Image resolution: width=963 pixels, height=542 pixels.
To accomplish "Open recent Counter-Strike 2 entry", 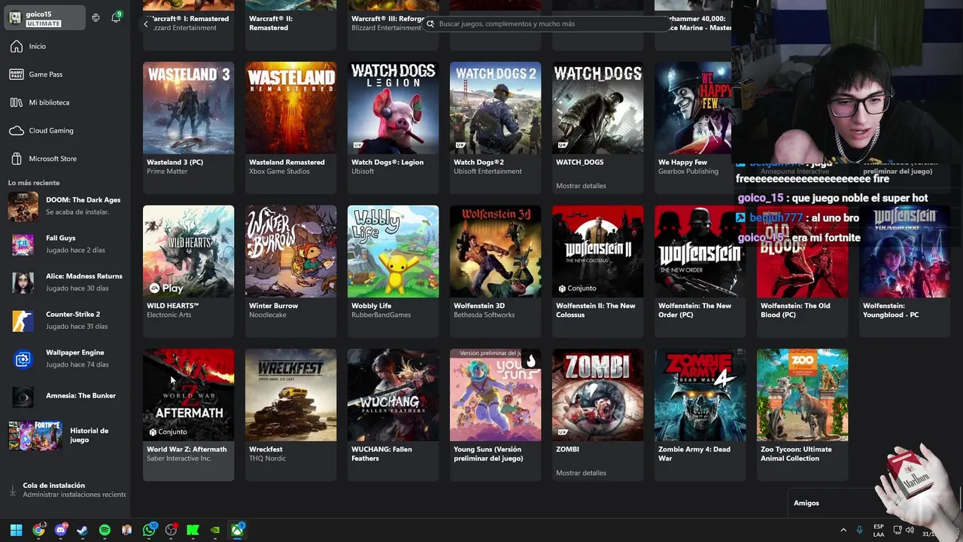I will 65,321.
